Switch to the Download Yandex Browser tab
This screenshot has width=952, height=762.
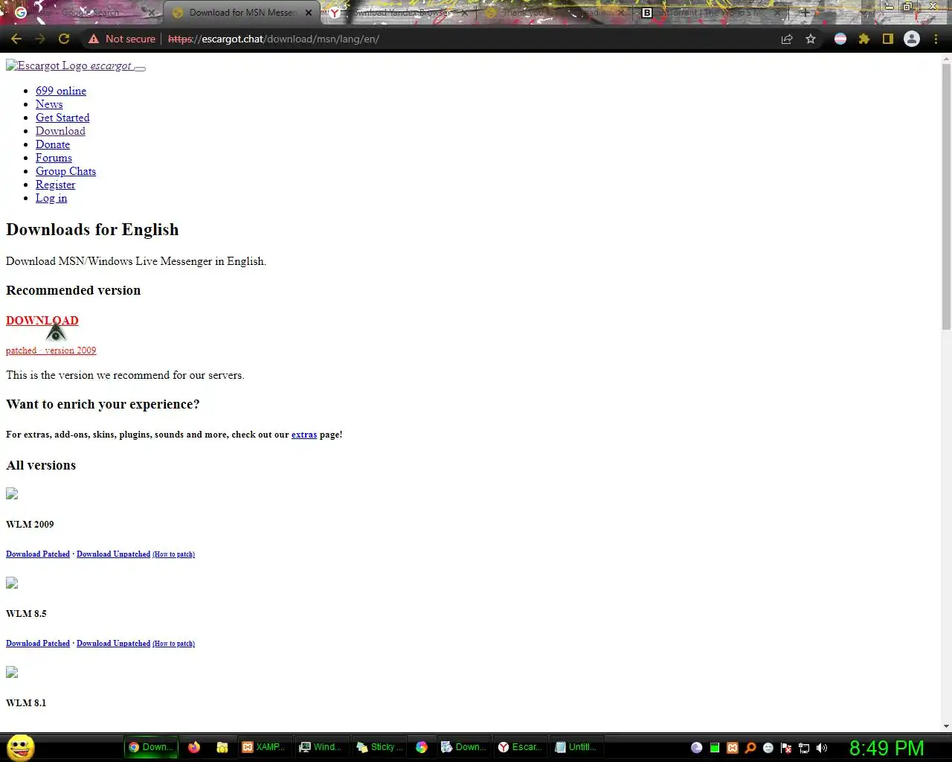pyautogui.click(x=398, y=13)
